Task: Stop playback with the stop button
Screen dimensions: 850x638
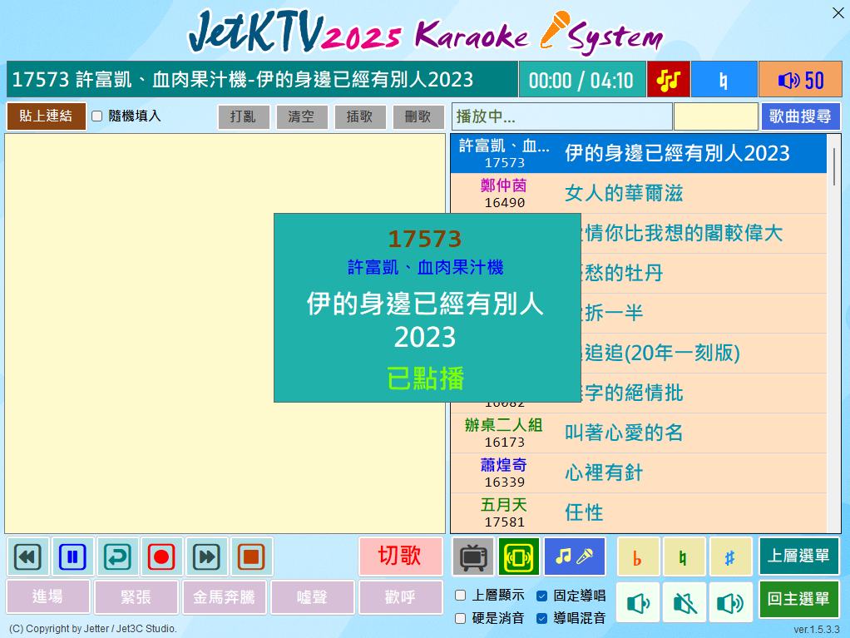Action: click(x=251, y=556)
